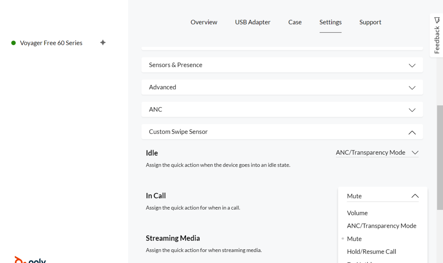Expand the Sensors & Presence section

[282, 65]
